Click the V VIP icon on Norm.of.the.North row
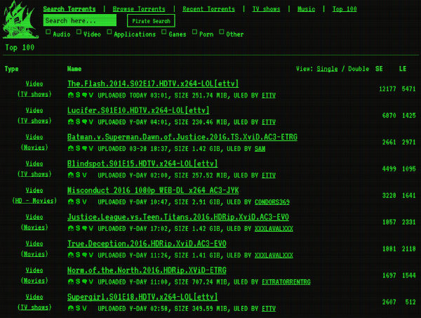This screenshot has width=421, height=318. click(x=91, y=281)
